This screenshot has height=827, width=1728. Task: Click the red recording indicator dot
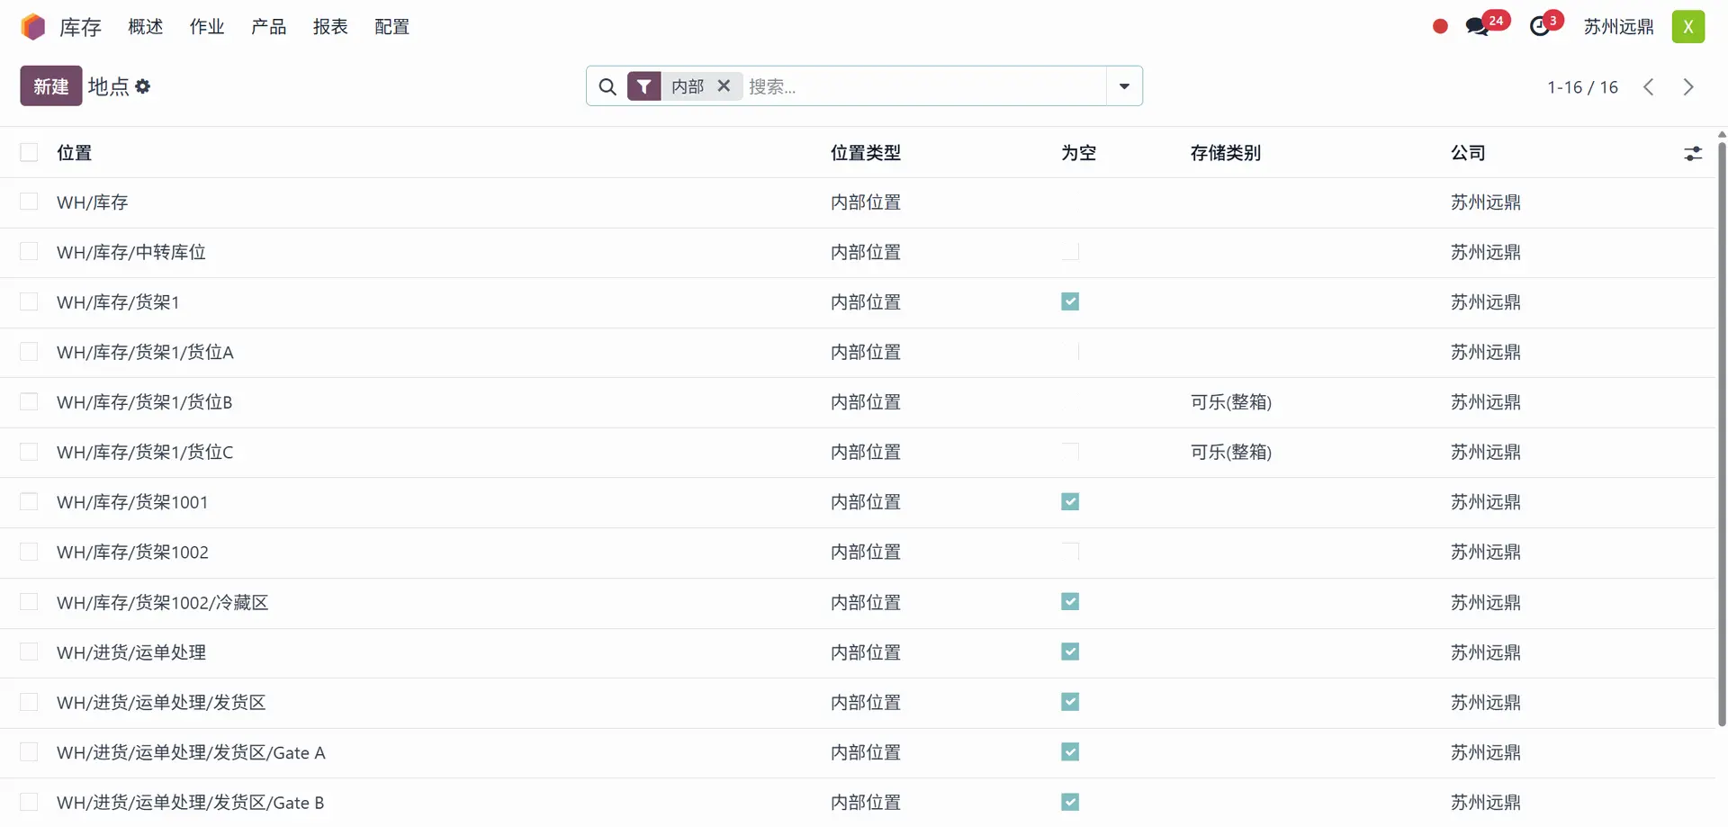click(1440, 27)
